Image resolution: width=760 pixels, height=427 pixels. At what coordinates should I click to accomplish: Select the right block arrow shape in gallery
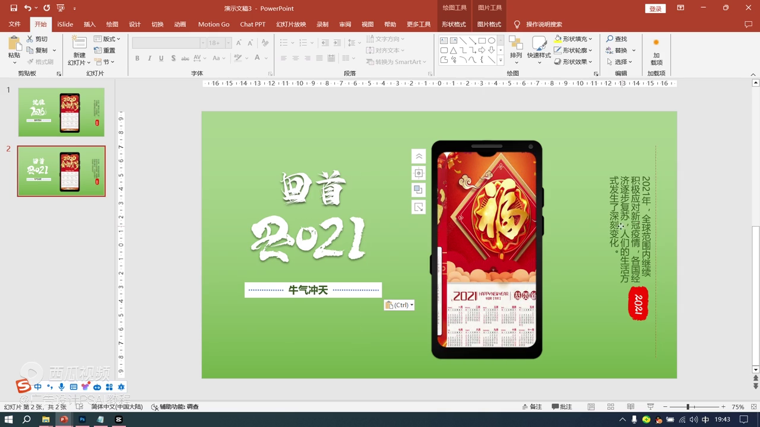click(x=482, y=50)
